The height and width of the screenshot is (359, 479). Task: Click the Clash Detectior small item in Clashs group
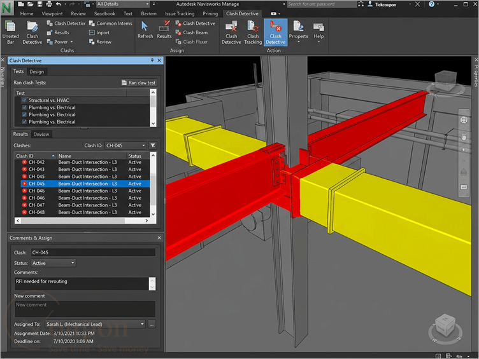(x=66, y=24)
